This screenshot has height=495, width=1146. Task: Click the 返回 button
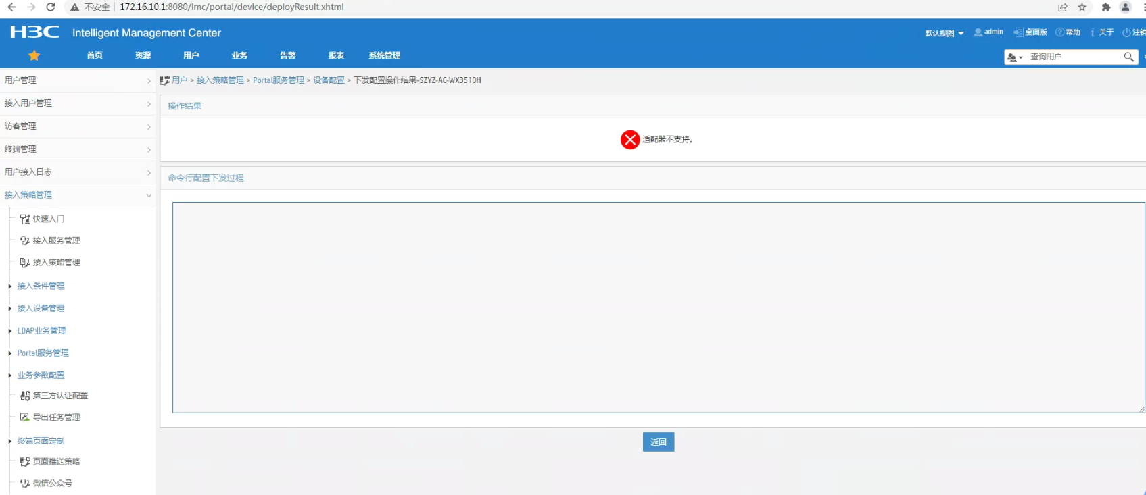659,442
